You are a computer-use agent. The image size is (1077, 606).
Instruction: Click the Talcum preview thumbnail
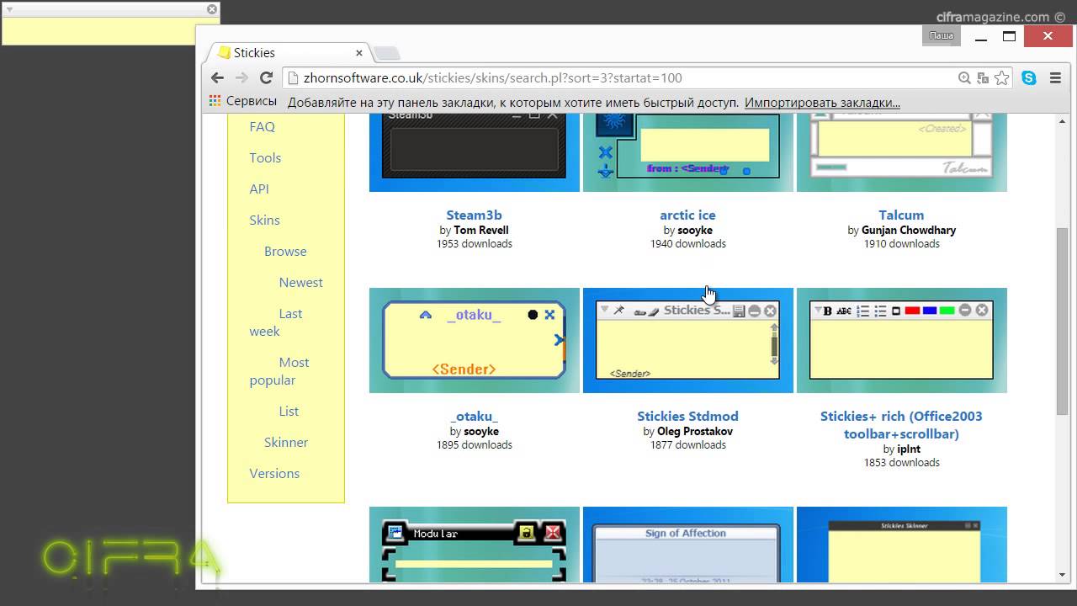pos(902,152)
